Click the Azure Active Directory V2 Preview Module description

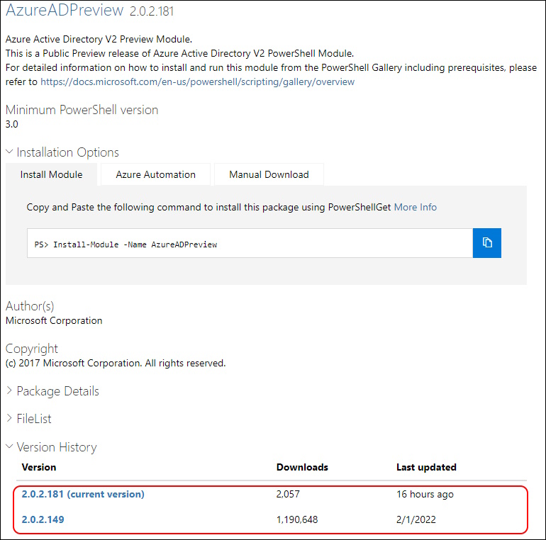(99, 39)
